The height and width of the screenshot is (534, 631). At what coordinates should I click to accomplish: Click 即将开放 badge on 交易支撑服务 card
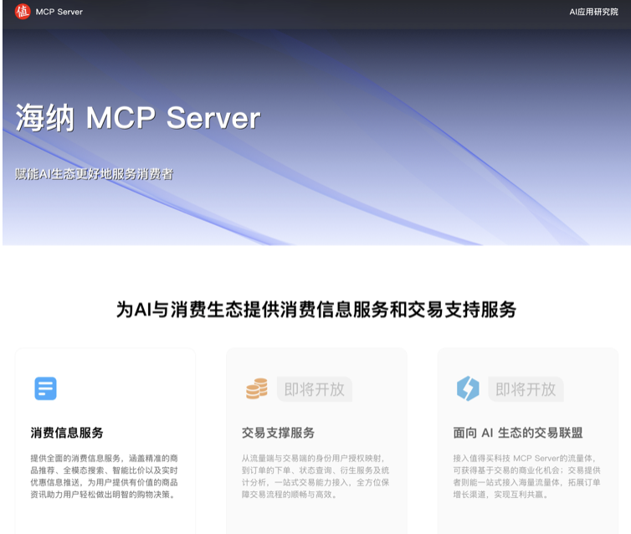pyautogui.click(x=315, y=389)
